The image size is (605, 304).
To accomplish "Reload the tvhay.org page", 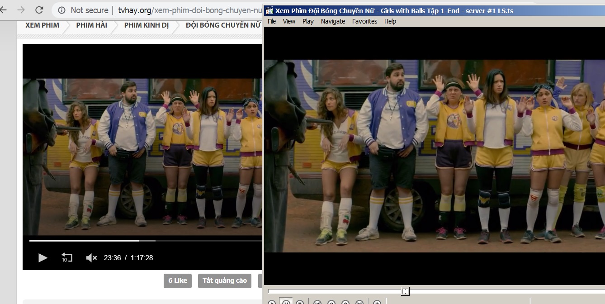I will (x=39, y=10).
